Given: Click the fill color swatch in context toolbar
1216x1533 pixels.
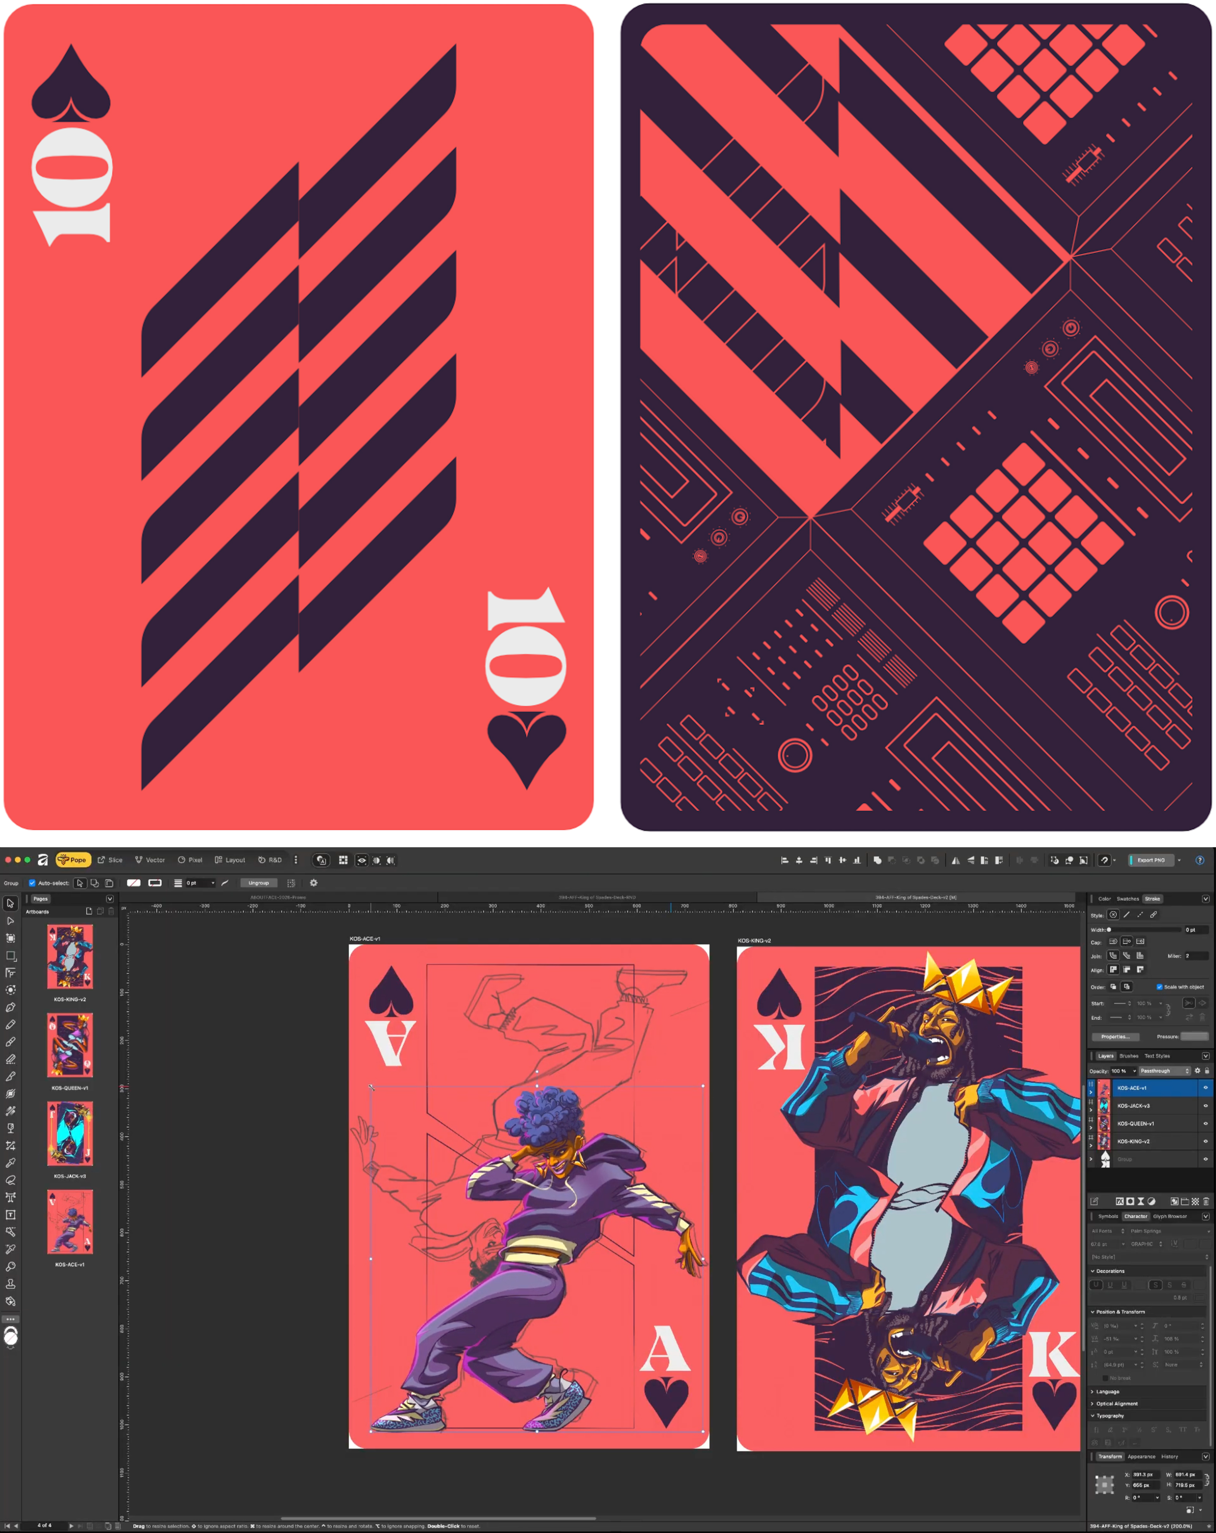Looking at the screenshot, I should pyautogui.click(x=133, y=883).
